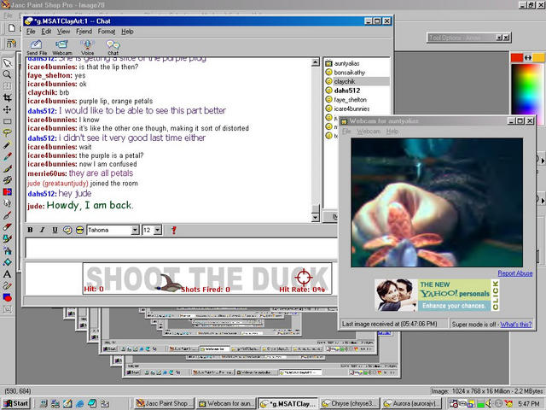Click the sunglasses smiley icon
This screenshot has height=410, width=546.
[x=79, y=230]
